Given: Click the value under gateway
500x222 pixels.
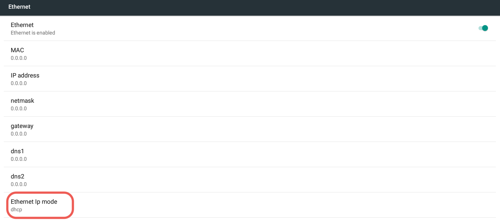Looking at the screenshot, I should 19,134.
